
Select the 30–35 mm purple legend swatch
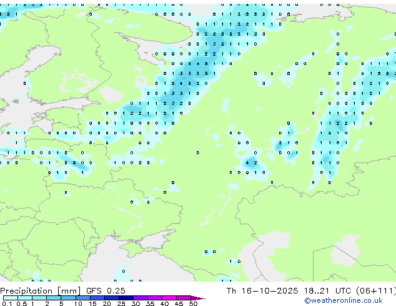[141, 298]
